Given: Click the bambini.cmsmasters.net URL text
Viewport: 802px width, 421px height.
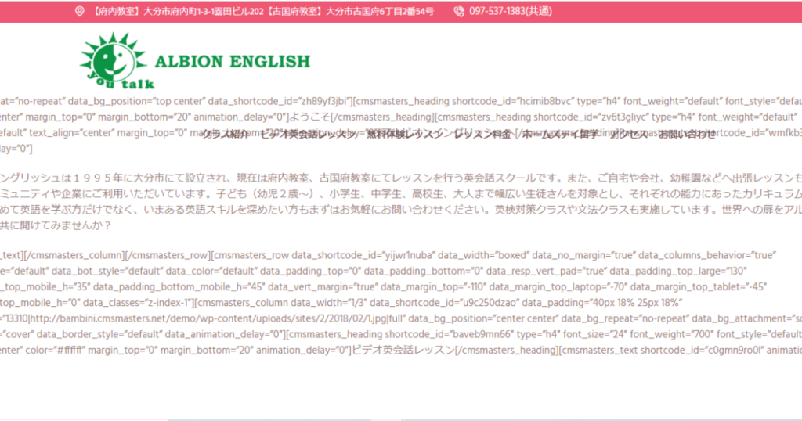Looking at the screenshot, I should pos(209,318).
